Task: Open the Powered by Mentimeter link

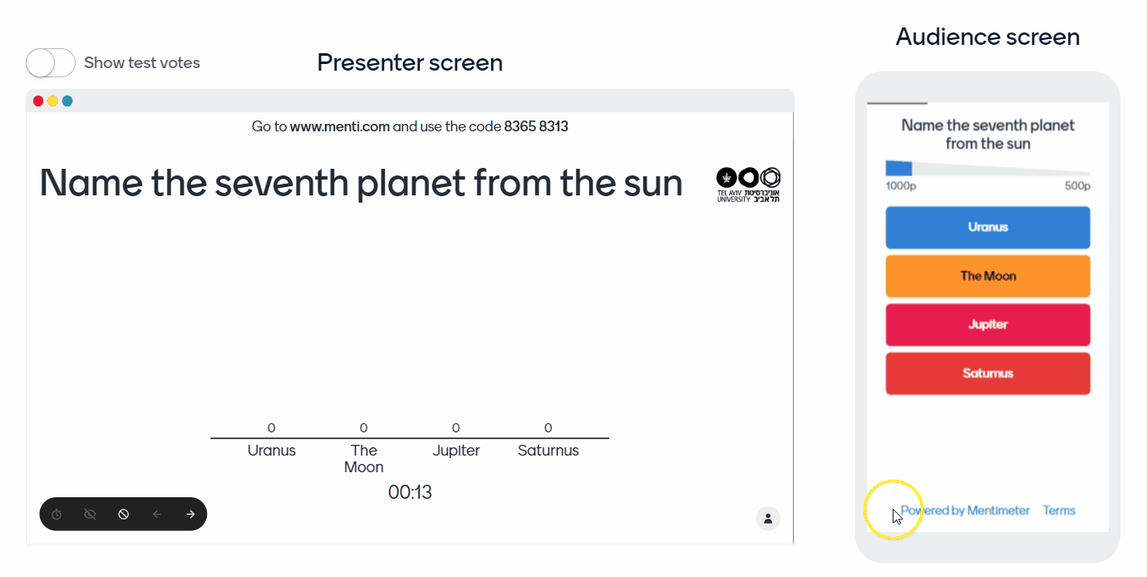Action: pyautogui.click(x=966, y=510)
